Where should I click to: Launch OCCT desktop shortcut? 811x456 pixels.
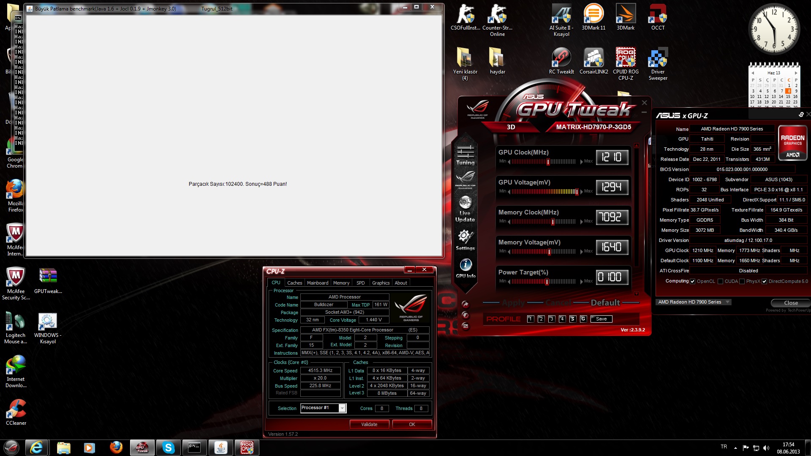click(x=658, y=17)
